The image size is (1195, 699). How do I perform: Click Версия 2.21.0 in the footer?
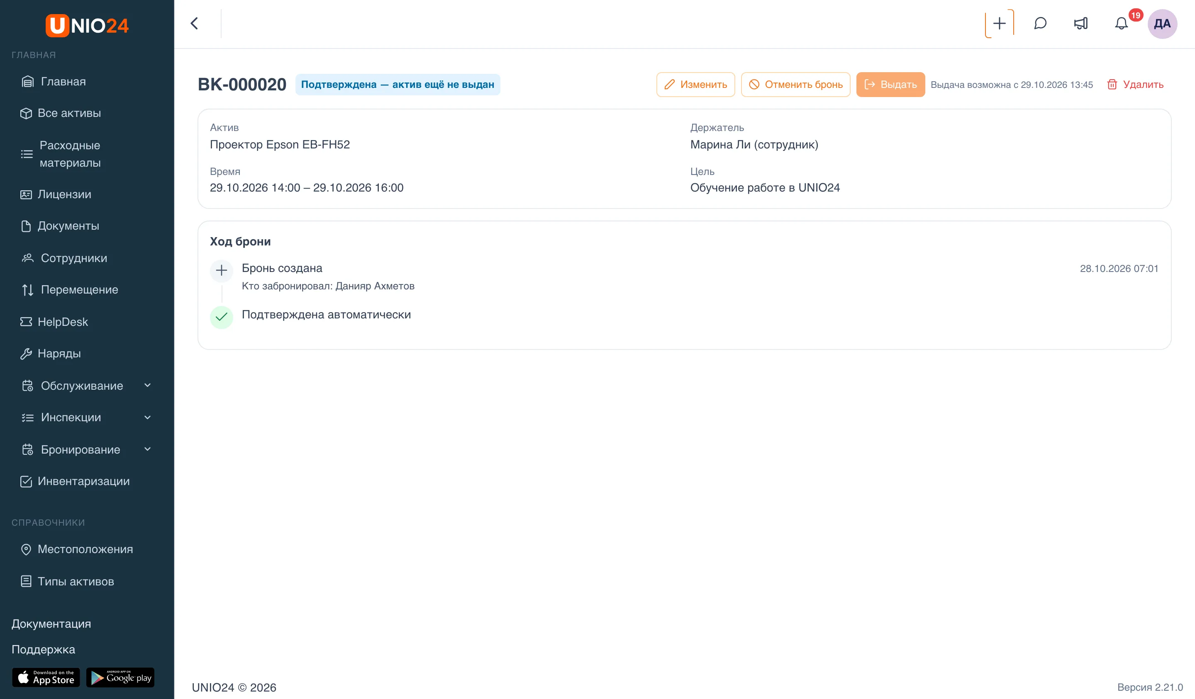(1150, 687)
